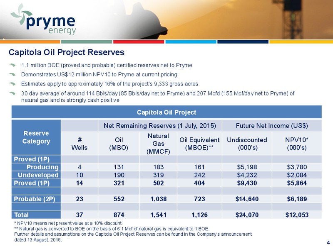The image size is (333, 249).
Task: Click the Undeveloped oil value '190'
Action: [x=119, y=175]
